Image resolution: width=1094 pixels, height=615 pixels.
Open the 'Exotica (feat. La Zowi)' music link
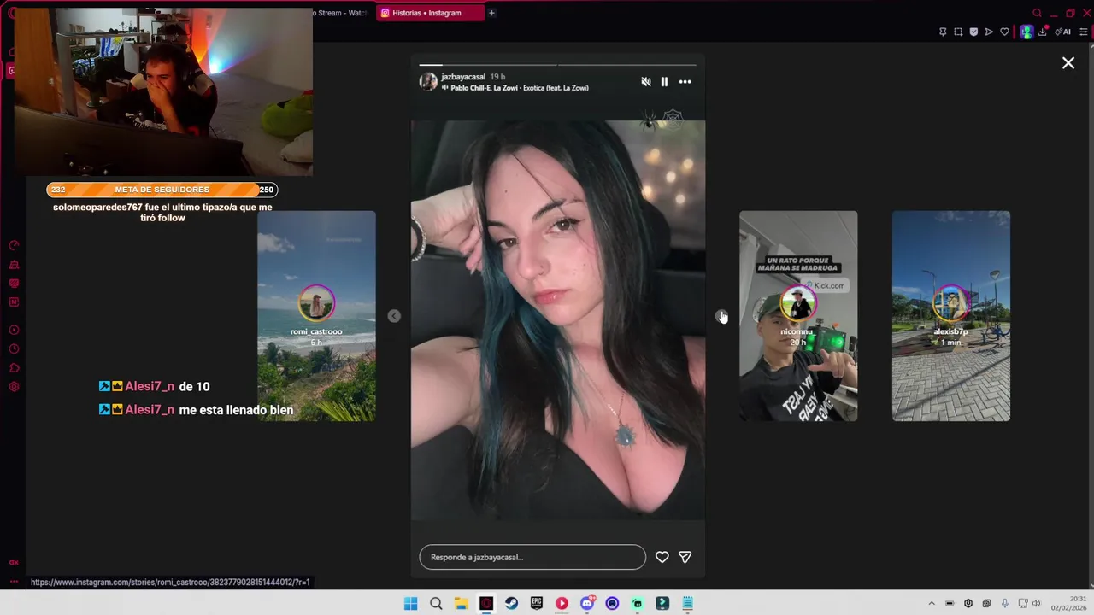point(556,88)
